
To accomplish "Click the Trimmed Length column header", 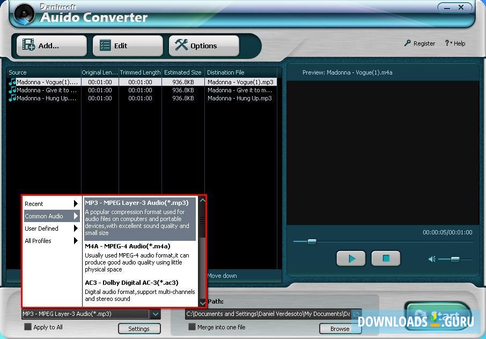I will [x=140, y=72].
